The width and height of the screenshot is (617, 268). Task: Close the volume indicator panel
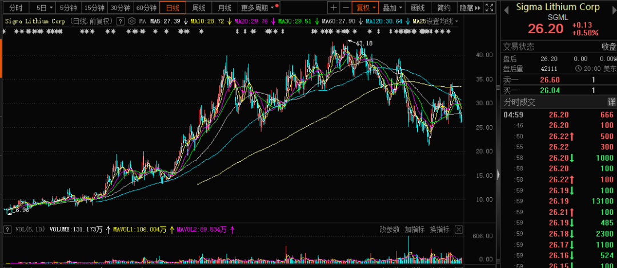click(458, 230)
